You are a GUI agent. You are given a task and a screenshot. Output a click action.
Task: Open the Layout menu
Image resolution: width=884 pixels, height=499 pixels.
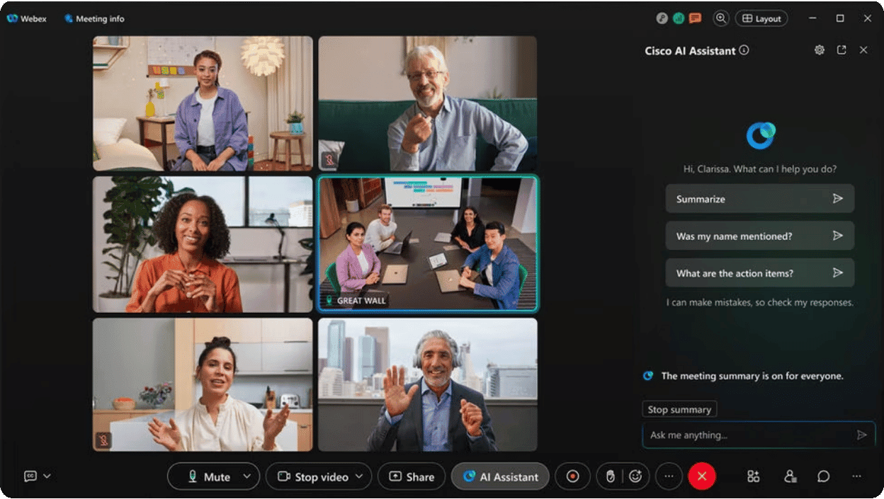click(x=761, y=19)
